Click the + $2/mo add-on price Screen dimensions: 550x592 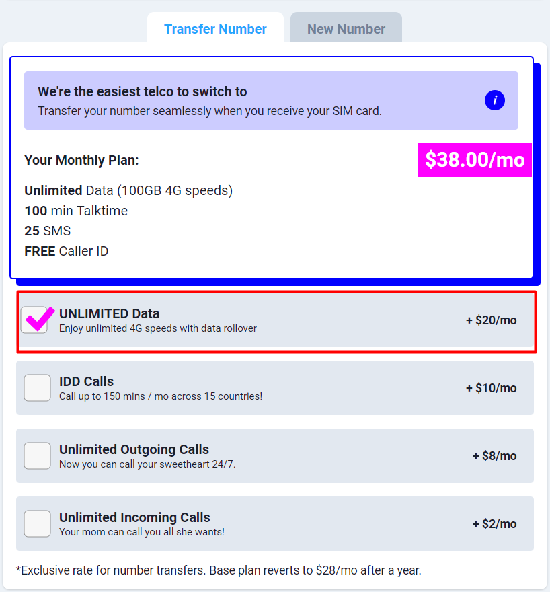click(x=494, y=524)
